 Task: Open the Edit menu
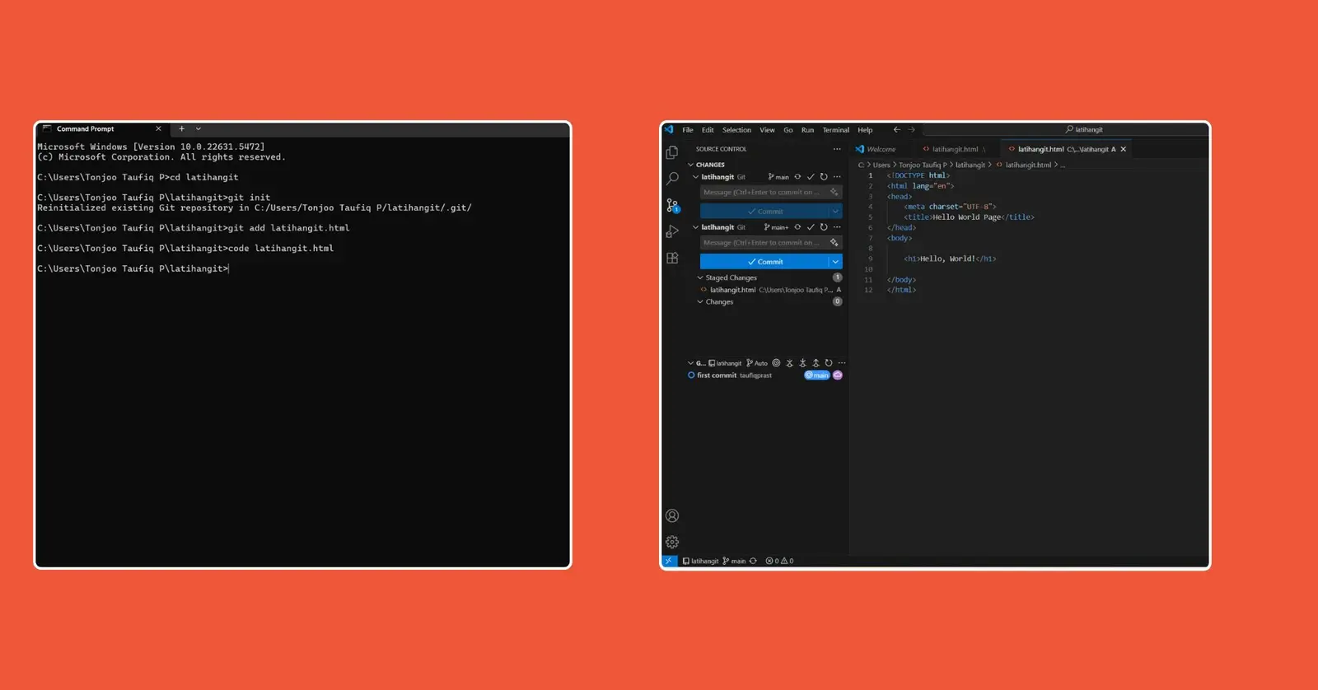[x=708, y=130]
